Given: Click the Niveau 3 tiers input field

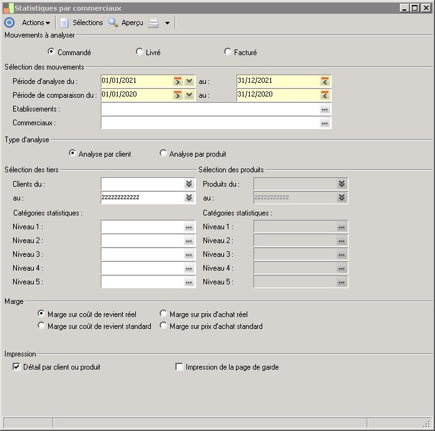Looking at the screenshot, I should [141, 254].
